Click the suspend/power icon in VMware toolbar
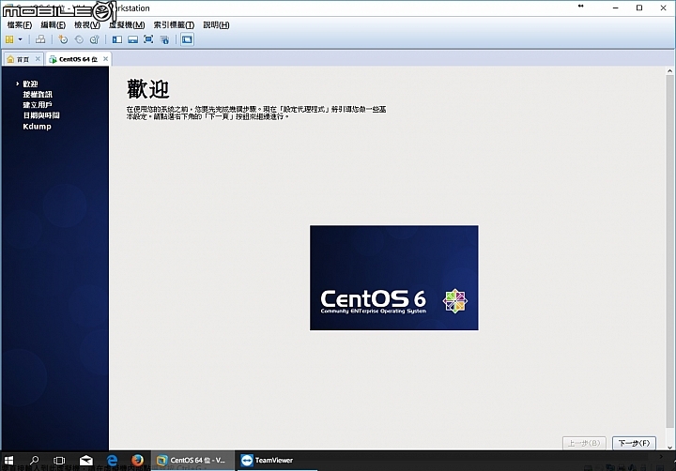676x471 pixels. click(9, 39)
